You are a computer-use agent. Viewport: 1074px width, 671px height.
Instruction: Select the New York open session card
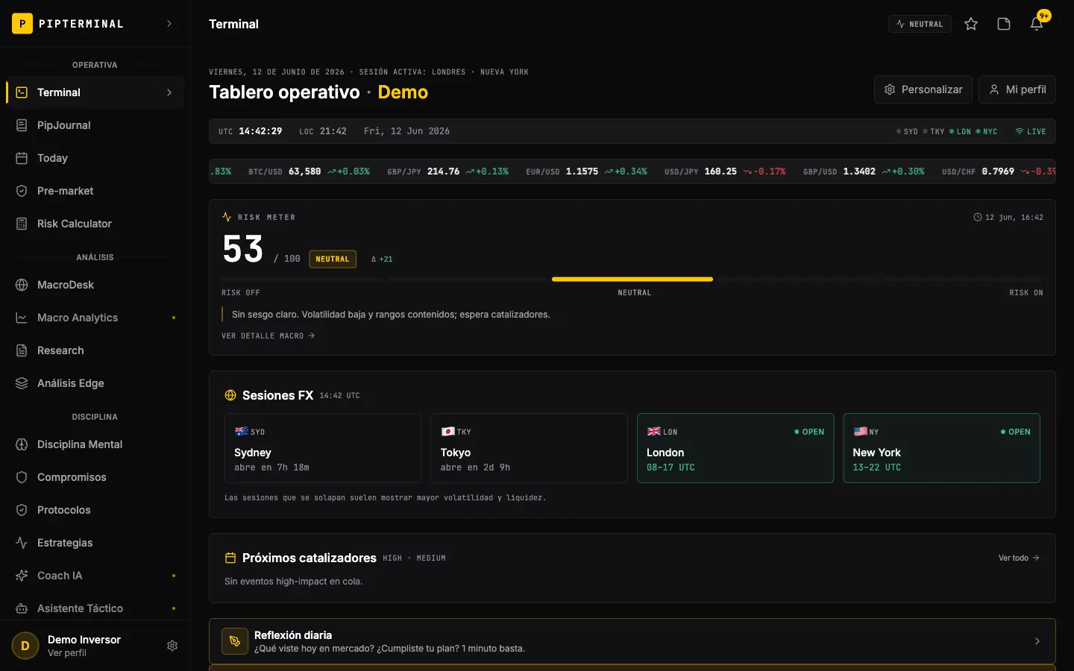[x=941, y=448]
